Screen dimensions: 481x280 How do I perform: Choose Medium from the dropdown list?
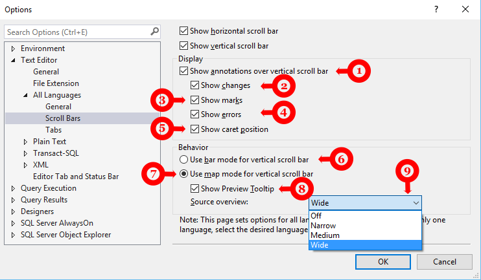click(x=325, y=235)
